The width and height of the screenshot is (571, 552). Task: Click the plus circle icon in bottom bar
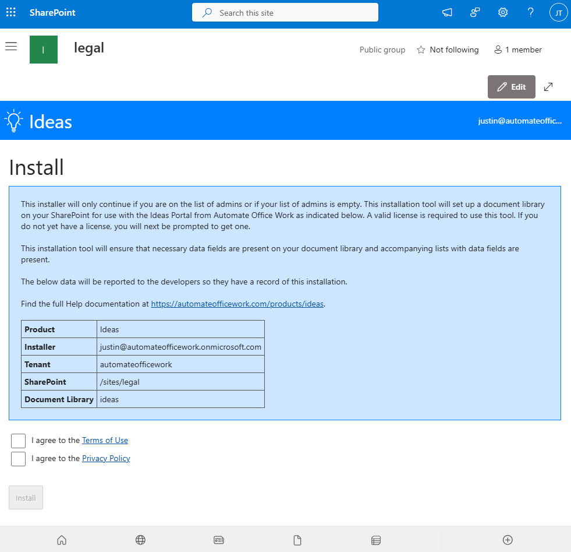pyautogui.click(x=508, y=540)
